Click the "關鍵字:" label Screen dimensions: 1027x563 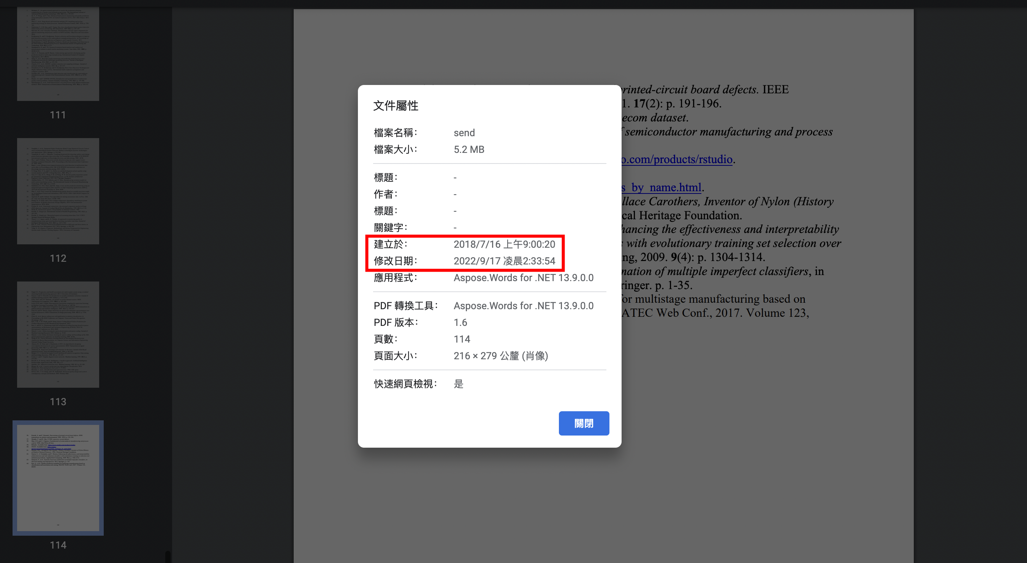(x=390, y=227)
